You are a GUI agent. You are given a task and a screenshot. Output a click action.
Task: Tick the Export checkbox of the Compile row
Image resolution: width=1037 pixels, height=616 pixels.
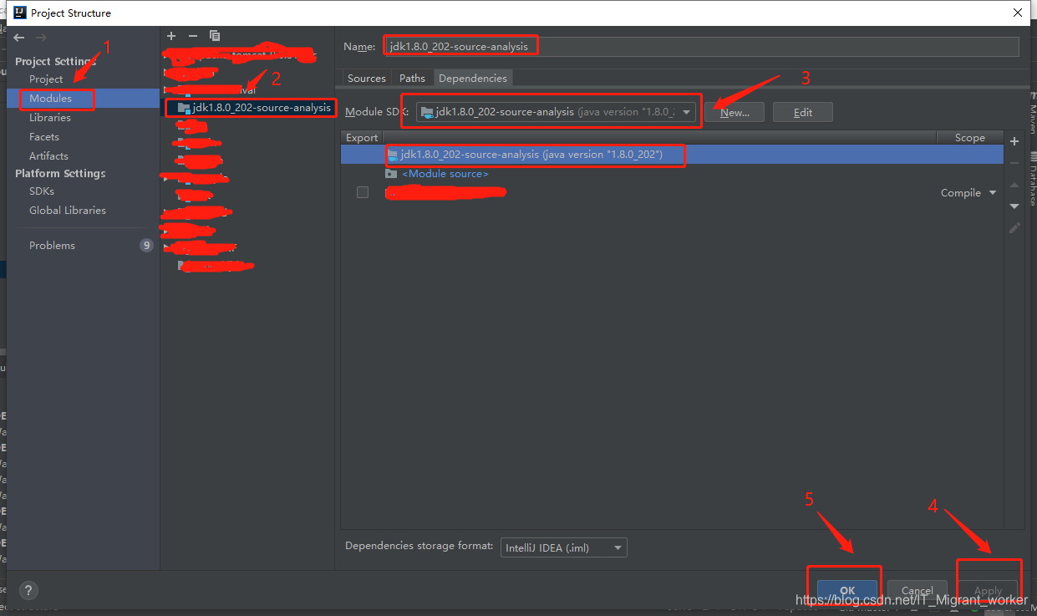click(363, 192)
